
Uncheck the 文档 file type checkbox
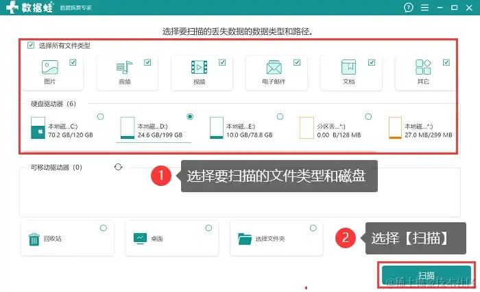click(372, 62)
